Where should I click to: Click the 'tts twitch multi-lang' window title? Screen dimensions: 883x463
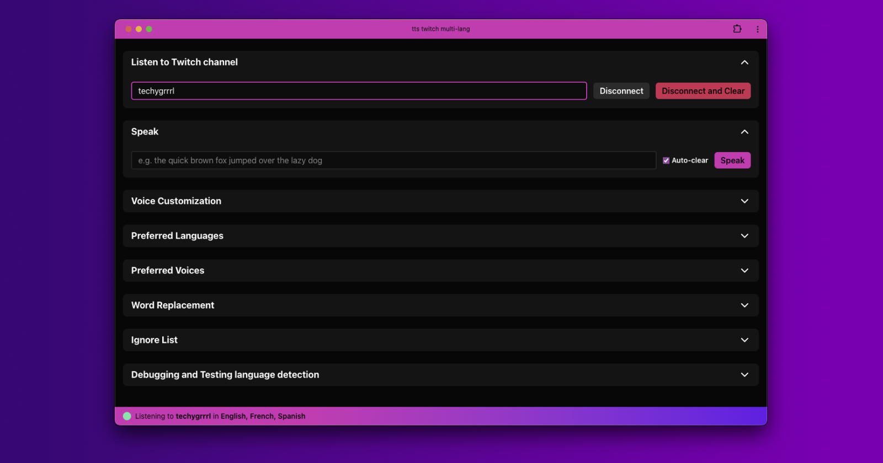click(x=441, y=29)
